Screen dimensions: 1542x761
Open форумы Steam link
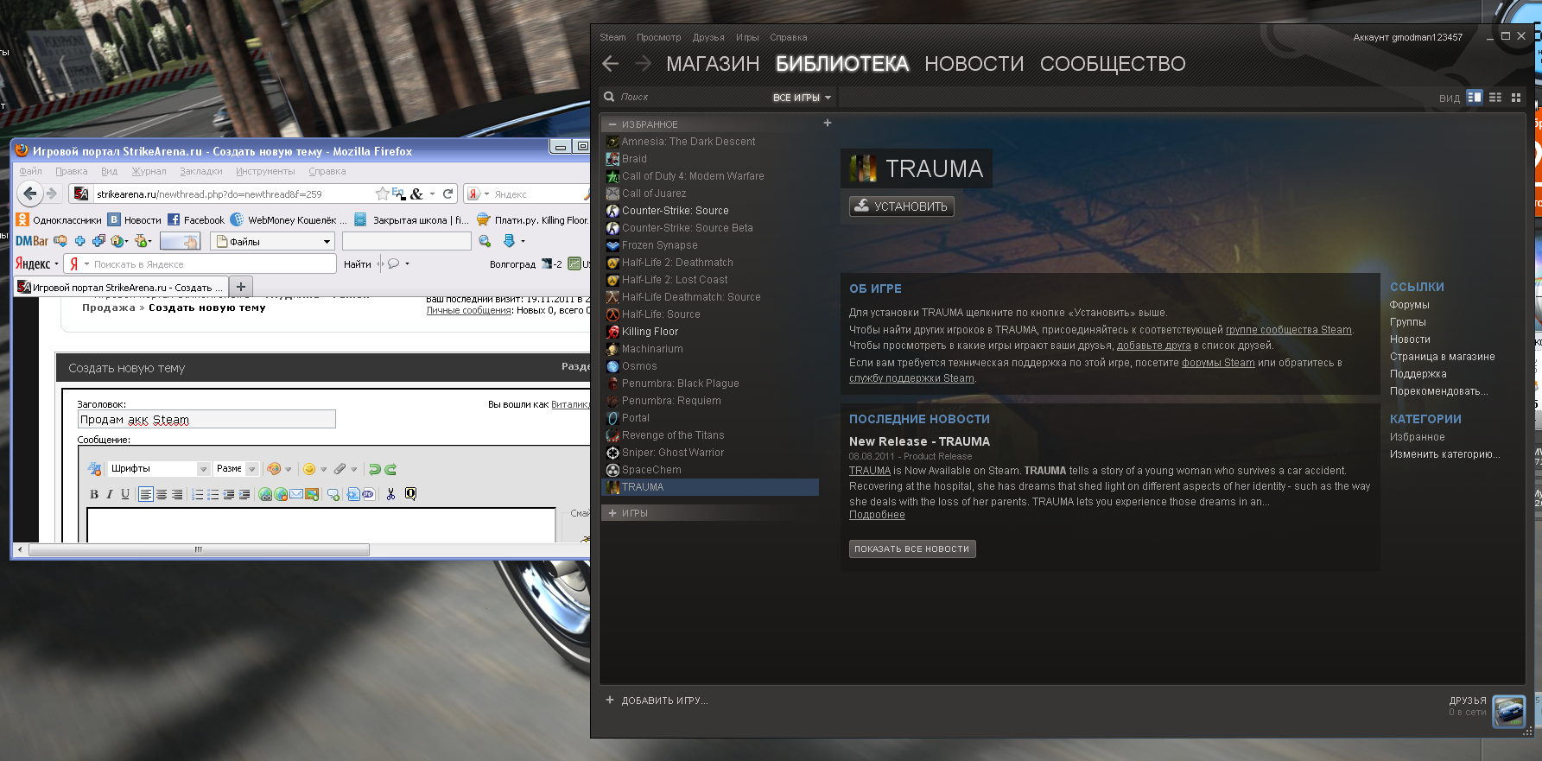tap(1218, 363)
